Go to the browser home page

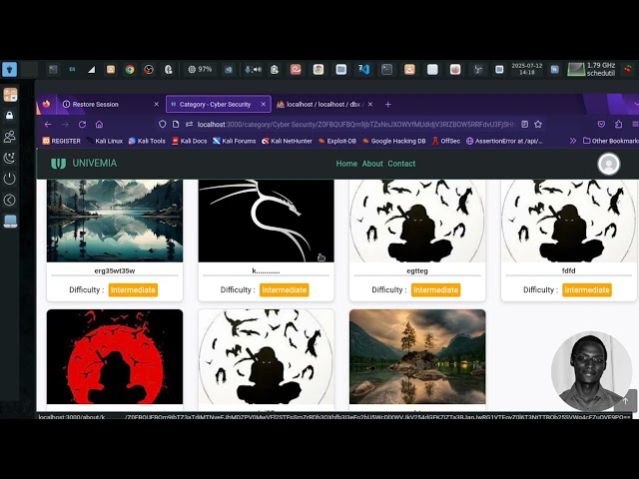[99, 124]
